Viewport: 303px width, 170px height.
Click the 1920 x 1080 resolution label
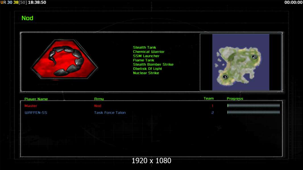click(151, 161)
